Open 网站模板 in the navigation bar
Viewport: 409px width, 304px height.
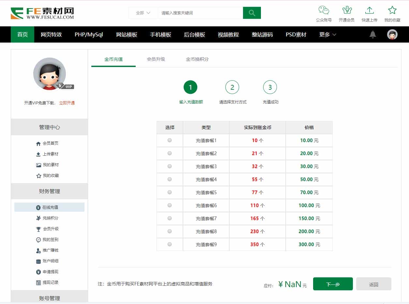(x=127, y=34)
